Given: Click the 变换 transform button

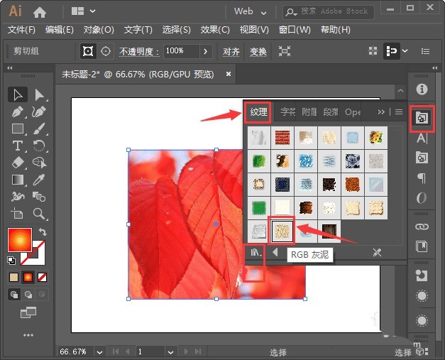Looking at the screenshot, I should [x=258, y=52].
